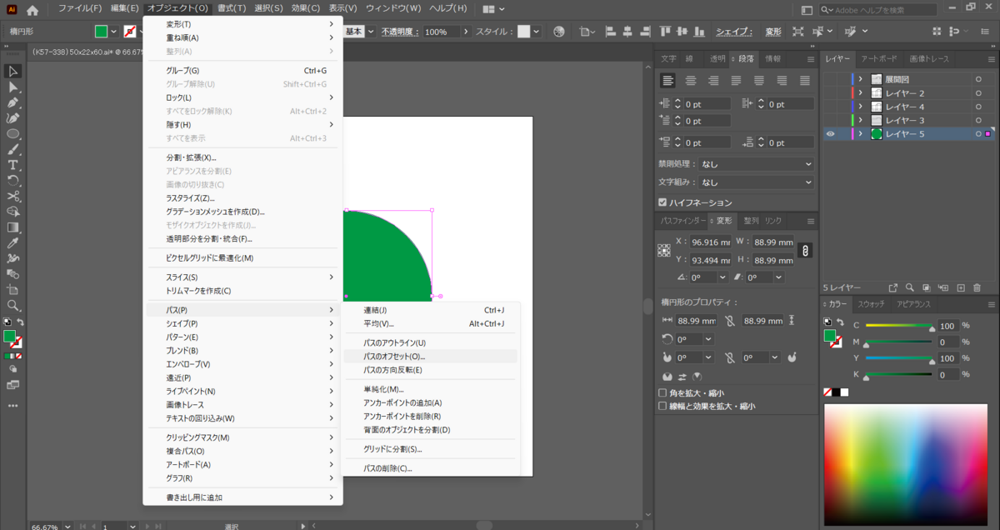Viewport: 1000px width, 530px height.
Task: Switch to the アートボード tab
Action: coord(879,59)
